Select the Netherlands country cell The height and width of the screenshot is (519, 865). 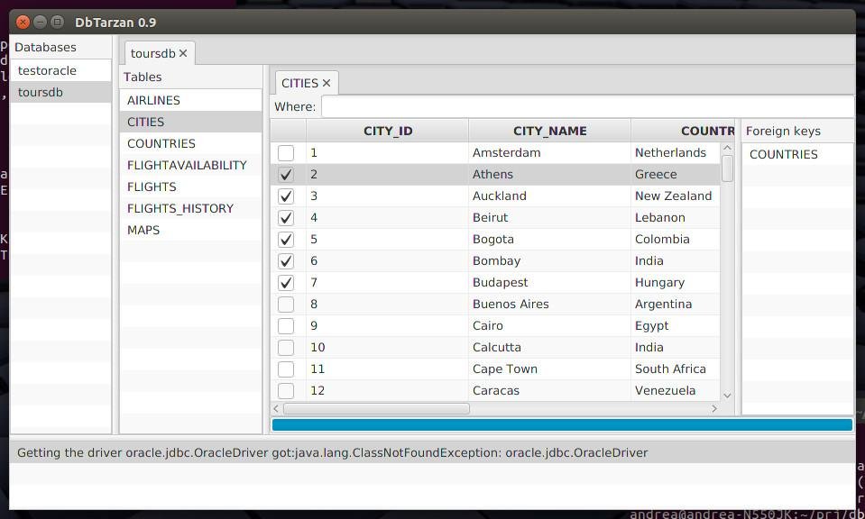pos(676,152)
